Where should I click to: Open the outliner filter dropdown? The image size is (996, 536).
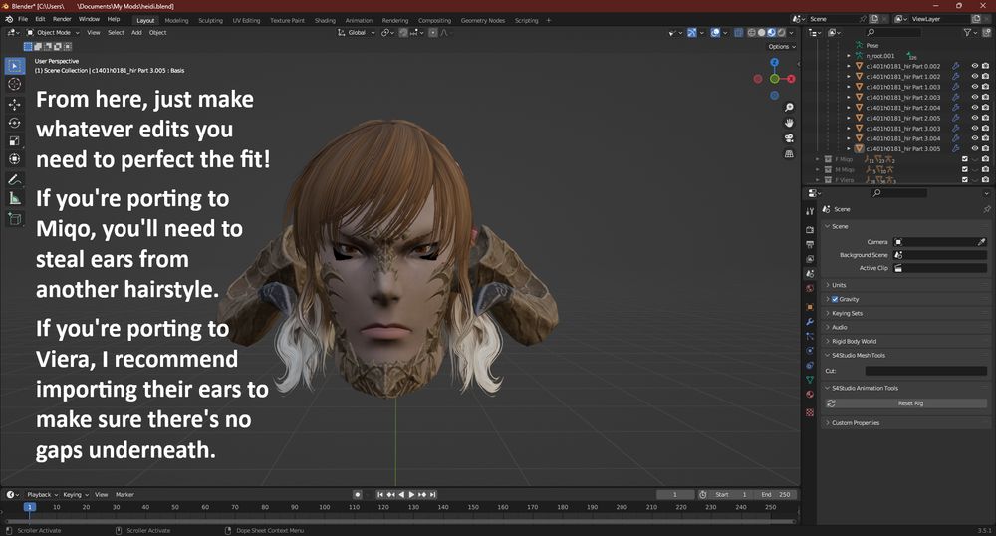click(970, 33)
